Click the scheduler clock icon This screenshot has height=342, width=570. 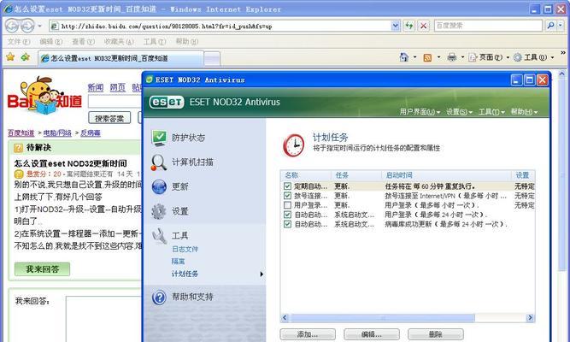point(294,145)
